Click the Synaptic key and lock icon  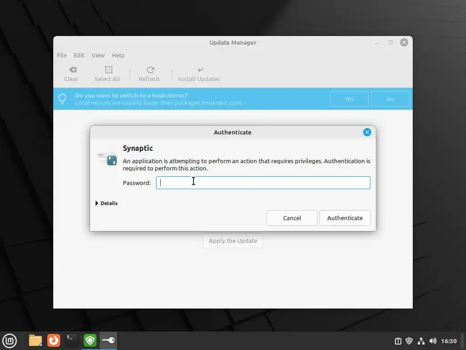pos(107,159)
